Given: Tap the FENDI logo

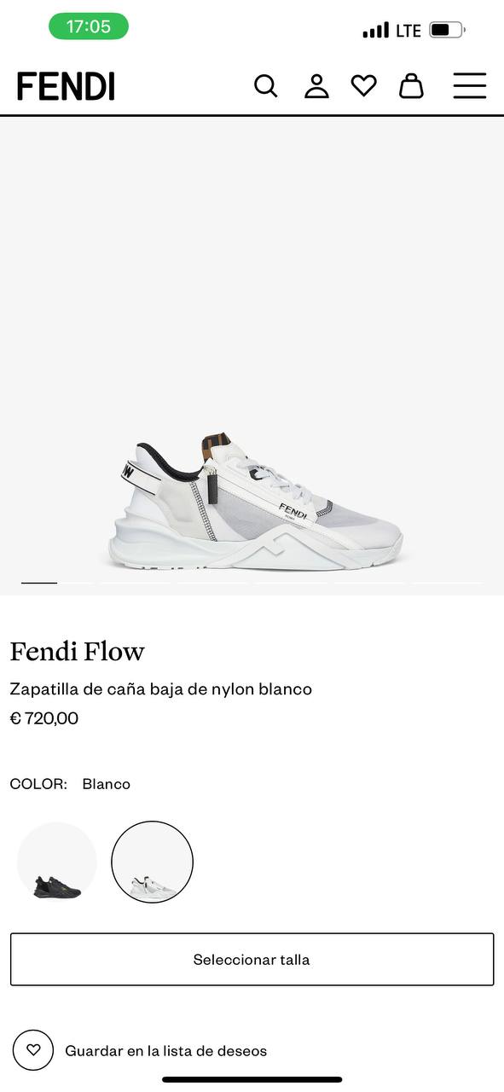Looking at the screenshot, I should coord(66,86).
